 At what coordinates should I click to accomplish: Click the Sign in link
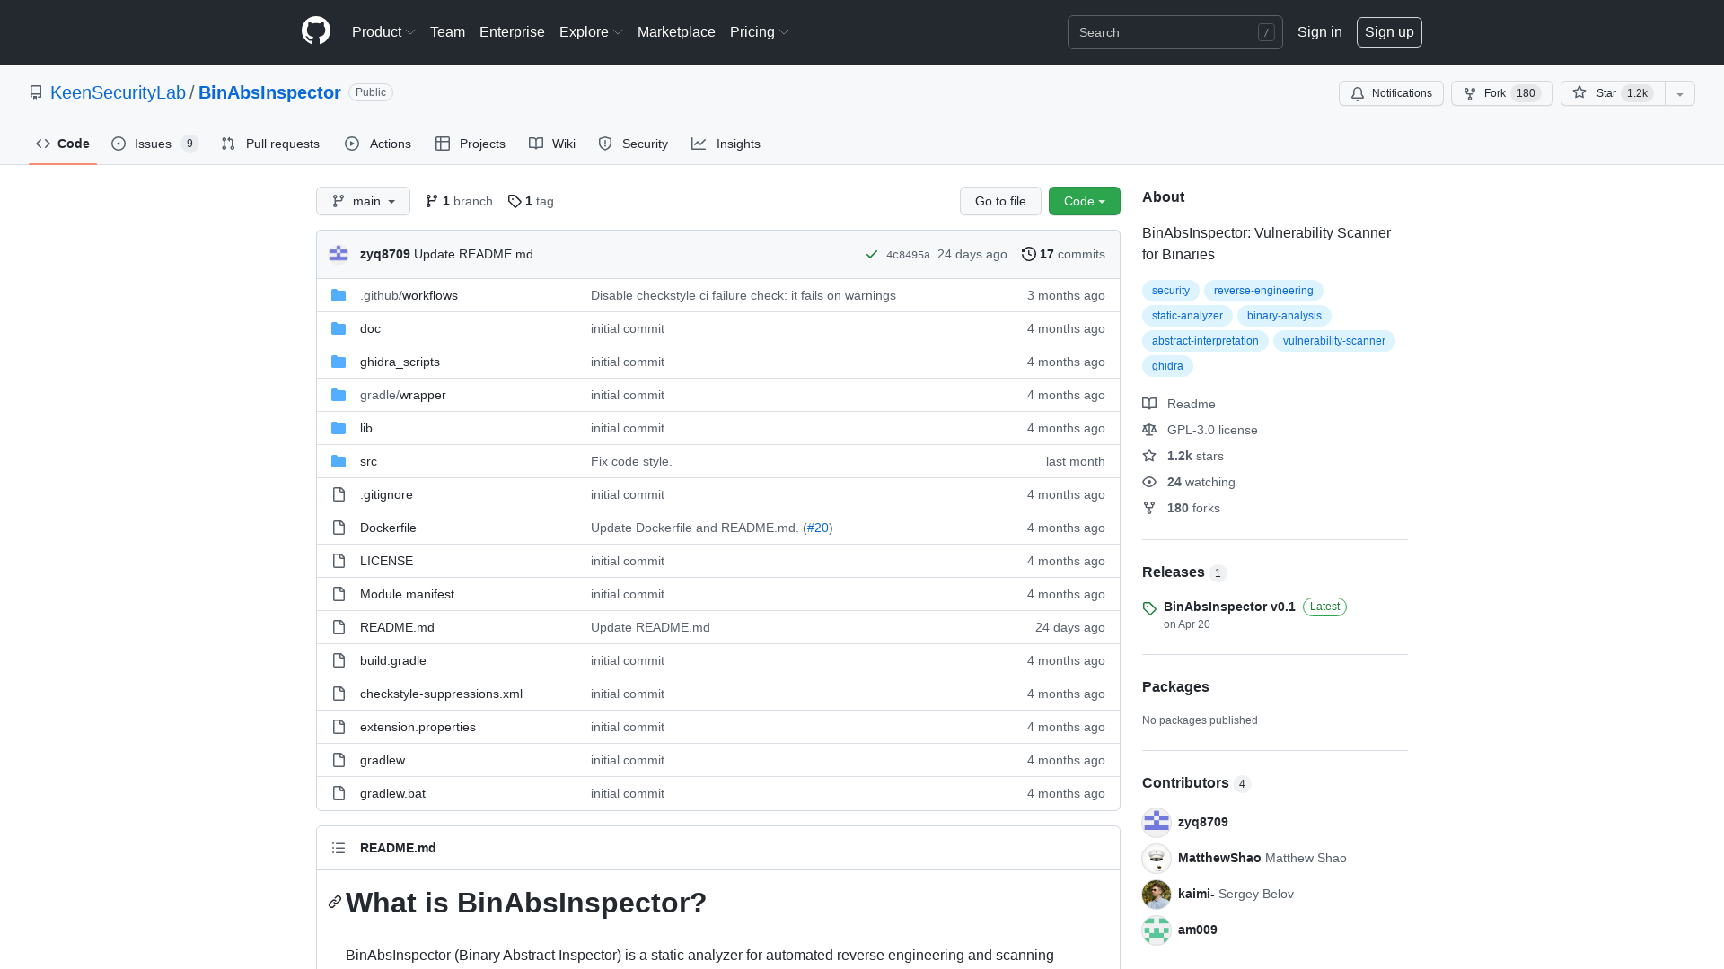pos(1319,31)
